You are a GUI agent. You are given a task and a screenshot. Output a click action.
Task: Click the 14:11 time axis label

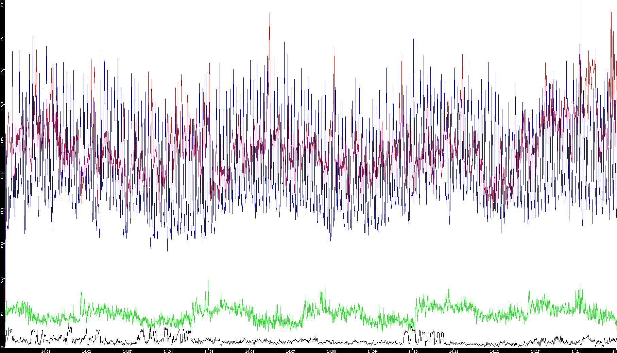[453, 351]
